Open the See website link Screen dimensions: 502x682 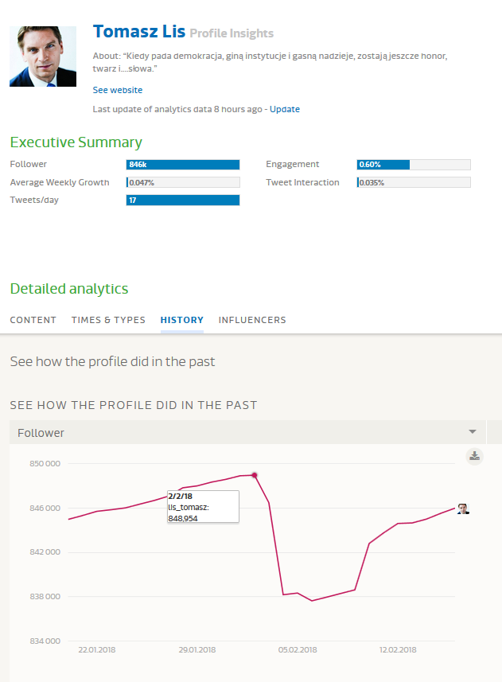click(118, 90)
